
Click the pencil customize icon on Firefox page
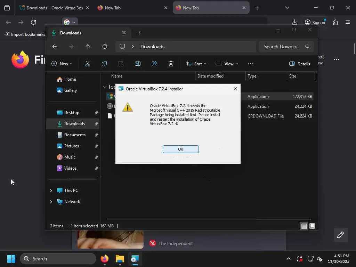point(340,235)
